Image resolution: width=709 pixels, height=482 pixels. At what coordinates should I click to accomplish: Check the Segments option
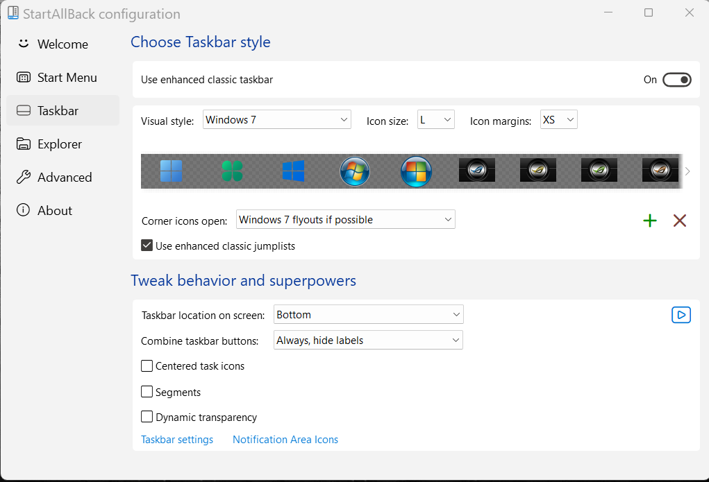[147, 391]
